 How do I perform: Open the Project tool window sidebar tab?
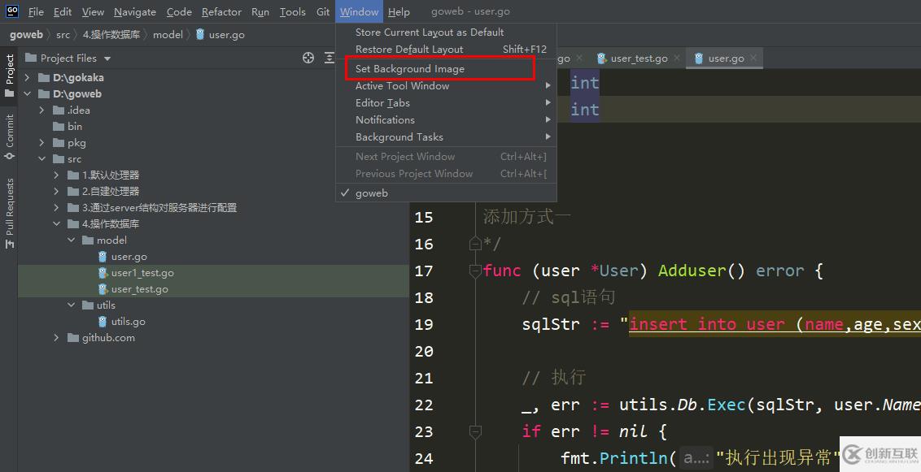point(10,74)
